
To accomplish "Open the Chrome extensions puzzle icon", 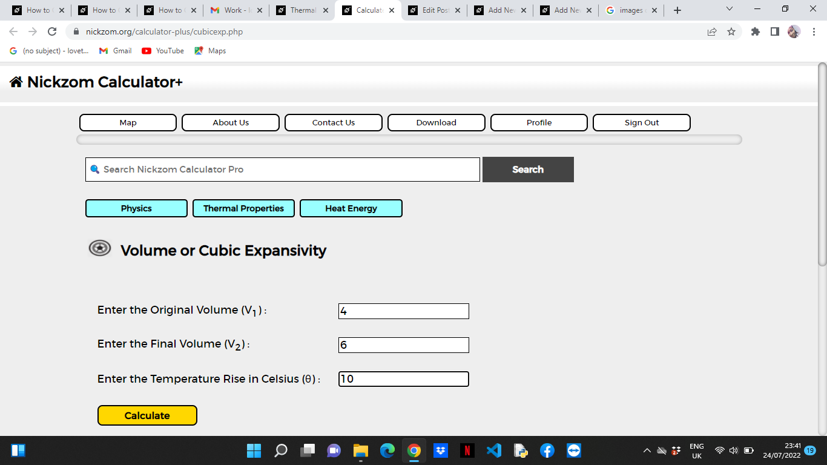I will click(756, 31).
